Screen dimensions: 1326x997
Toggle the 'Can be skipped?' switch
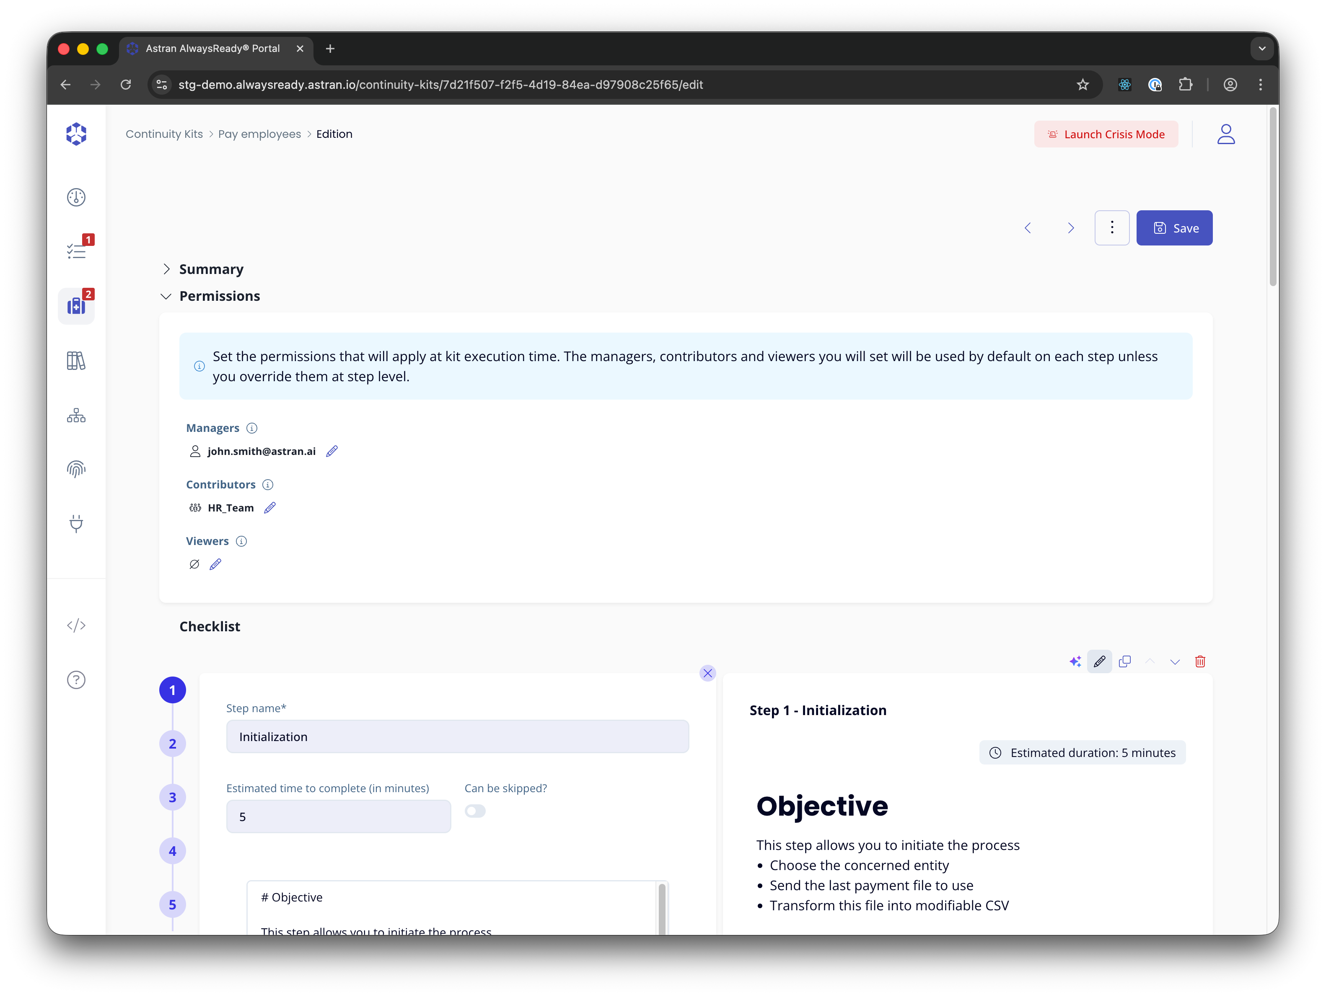point(475,811)
